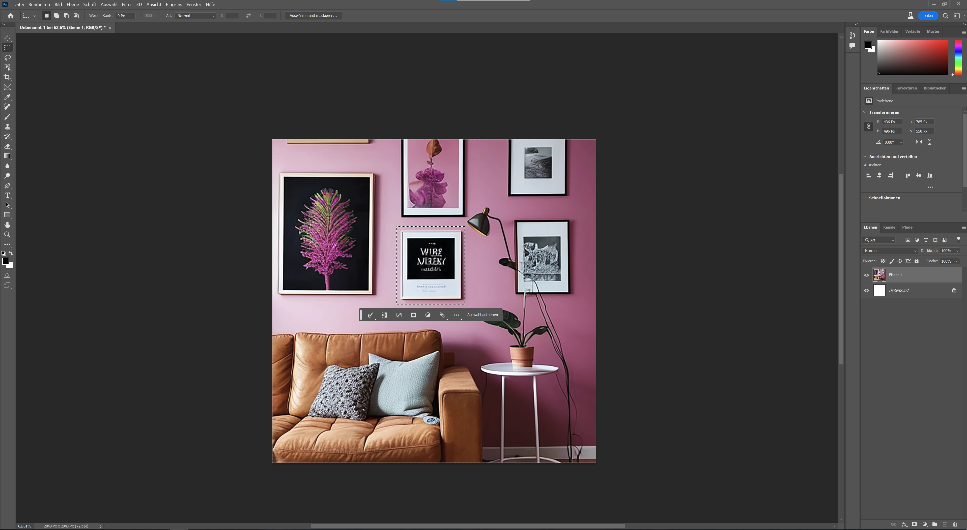Click Auswählen und maskieren button
Image resolution: width=967 pixels, height=530 pixels.
click(x=313, y=16)
